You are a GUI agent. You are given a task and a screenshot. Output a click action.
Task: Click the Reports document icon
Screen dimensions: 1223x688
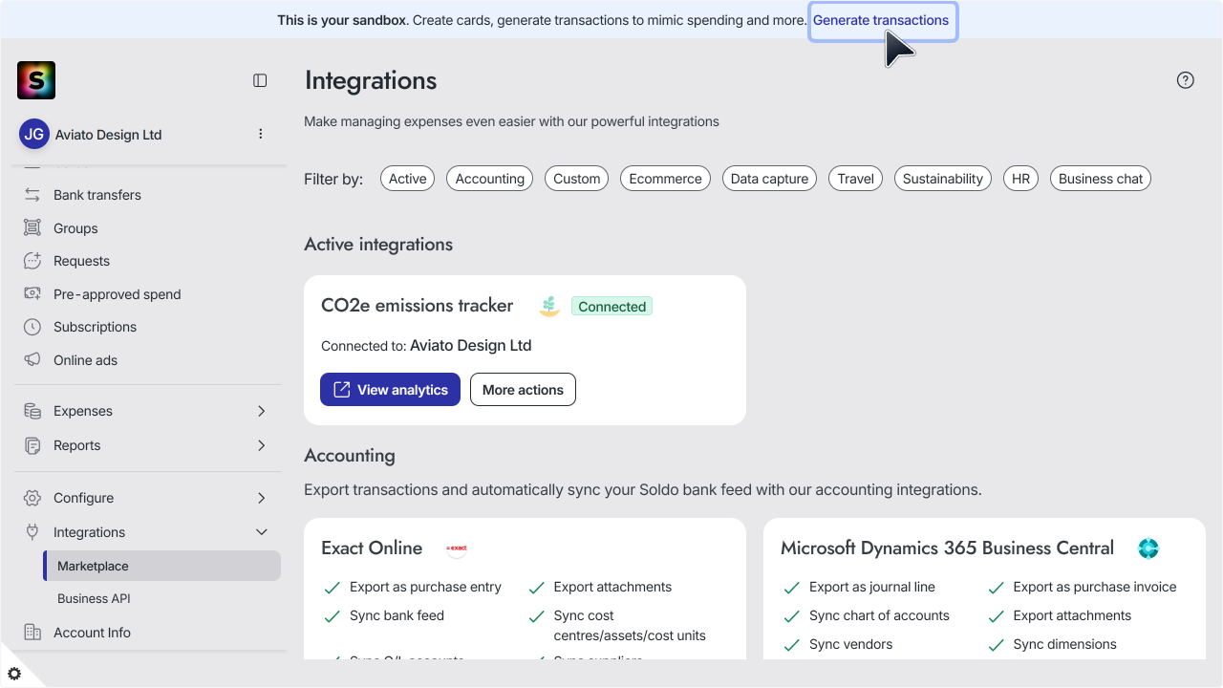32,445
